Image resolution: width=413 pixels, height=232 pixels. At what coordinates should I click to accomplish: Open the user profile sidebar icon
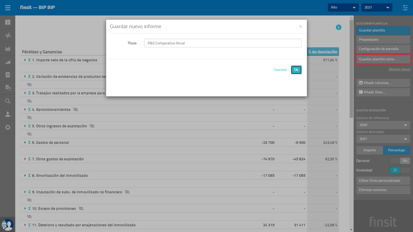click(x=8, y=114)
